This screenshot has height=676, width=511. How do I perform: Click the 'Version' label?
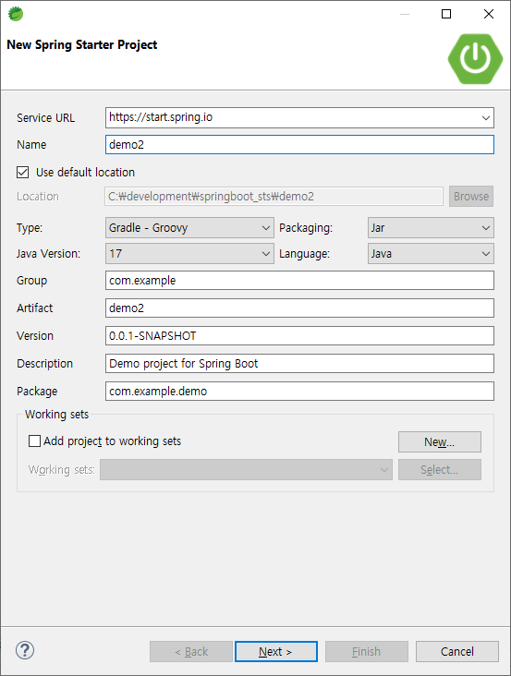pyautogui.click(x=35, y=336)
